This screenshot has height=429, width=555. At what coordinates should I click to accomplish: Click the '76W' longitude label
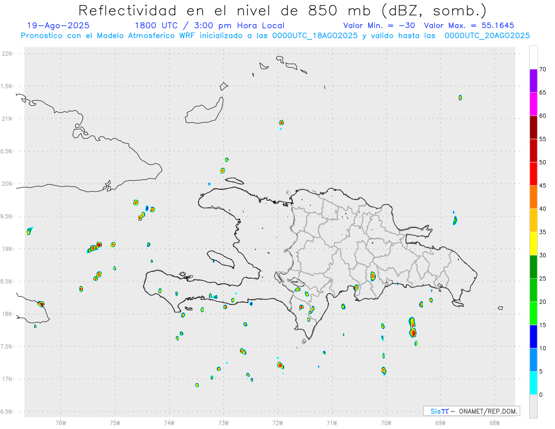[61, 423]
